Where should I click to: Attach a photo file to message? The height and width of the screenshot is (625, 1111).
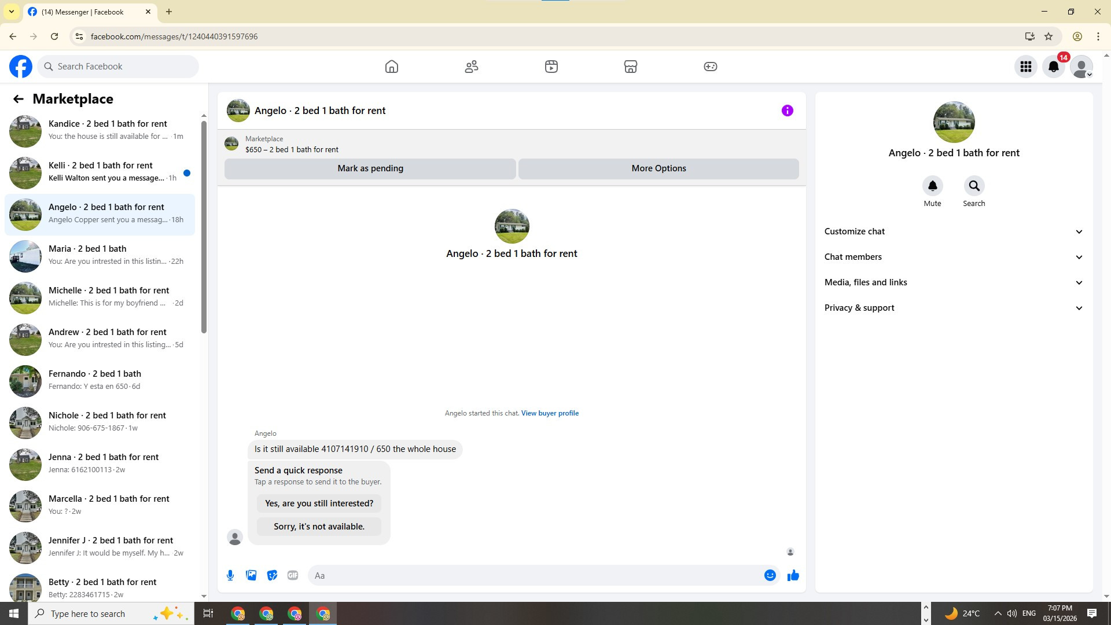[251, 575]
